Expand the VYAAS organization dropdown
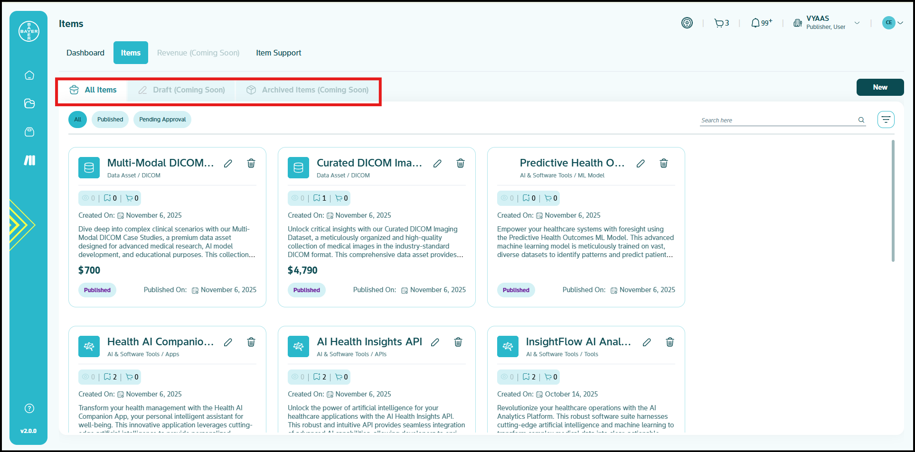Viewport: 915px width, 452px height. pyautogui.click(x=857, y=23)
